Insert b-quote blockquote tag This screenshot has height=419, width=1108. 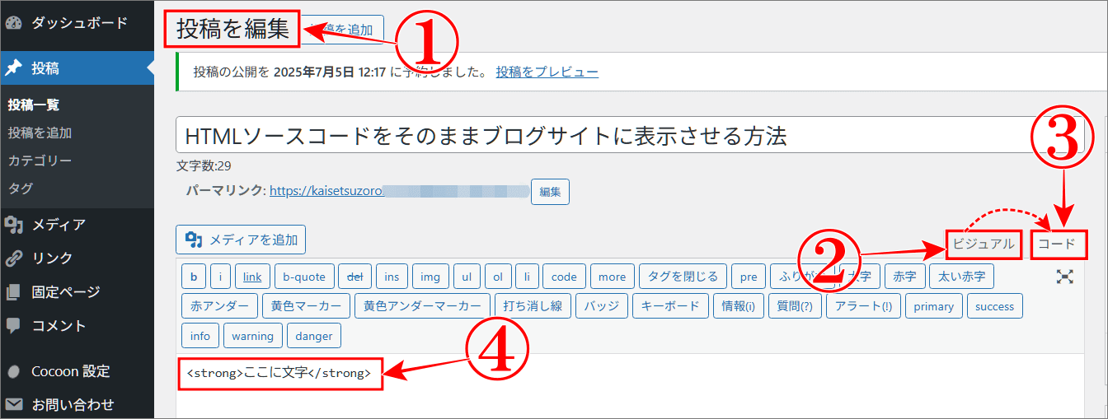(x=304, y=277)
